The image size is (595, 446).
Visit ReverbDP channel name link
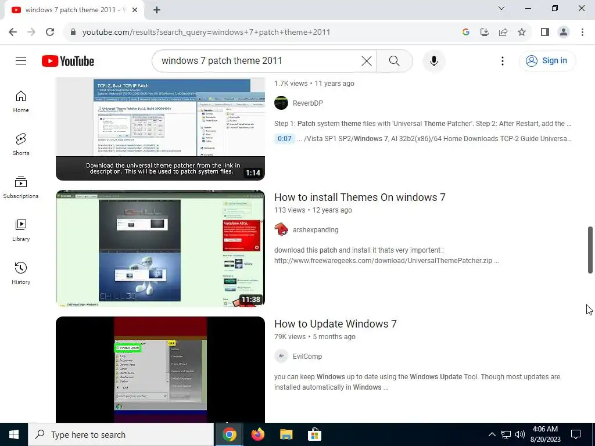(x=308, y=103)
